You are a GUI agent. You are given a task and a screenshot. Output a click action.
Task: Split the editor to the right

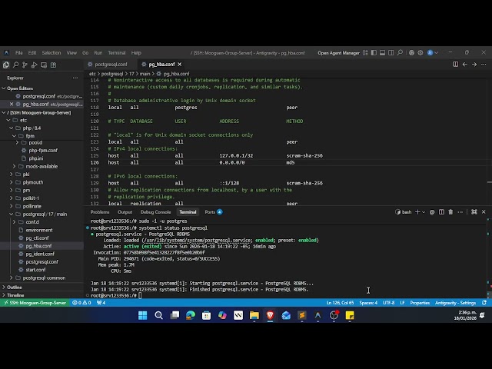click(x=455, y=65)
